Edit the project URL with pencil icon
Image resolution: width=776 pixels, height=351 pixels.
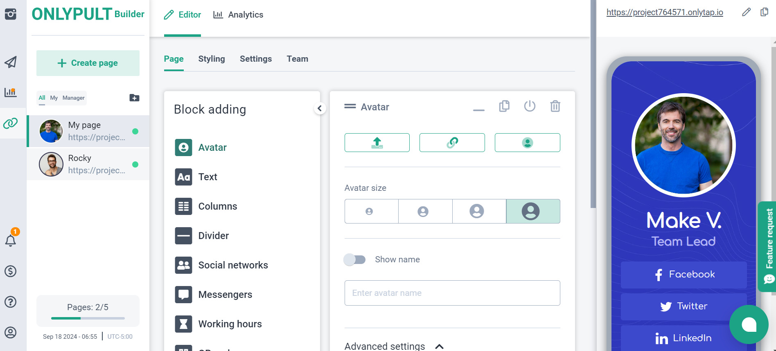(746, 12)
